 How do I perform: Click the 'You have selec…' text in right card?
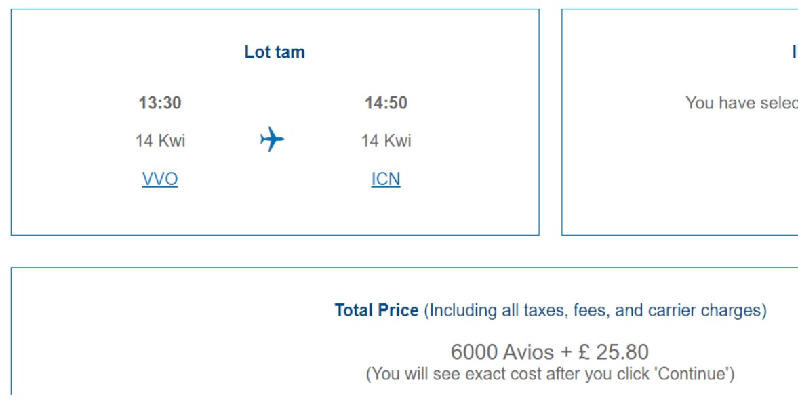tap(742, 103)
